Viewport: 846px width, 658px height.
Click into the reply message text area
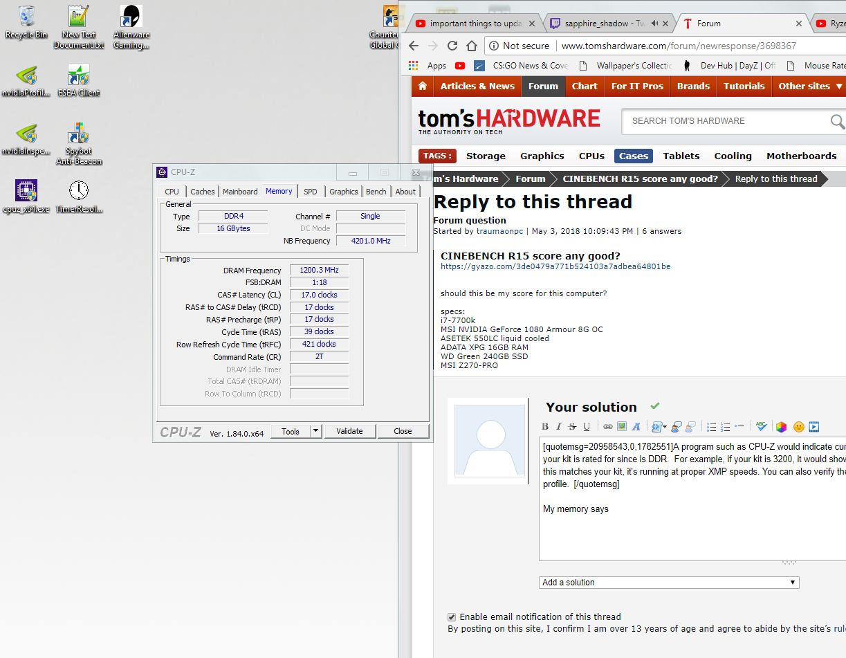pyautogui.click(x=692, y=498)
